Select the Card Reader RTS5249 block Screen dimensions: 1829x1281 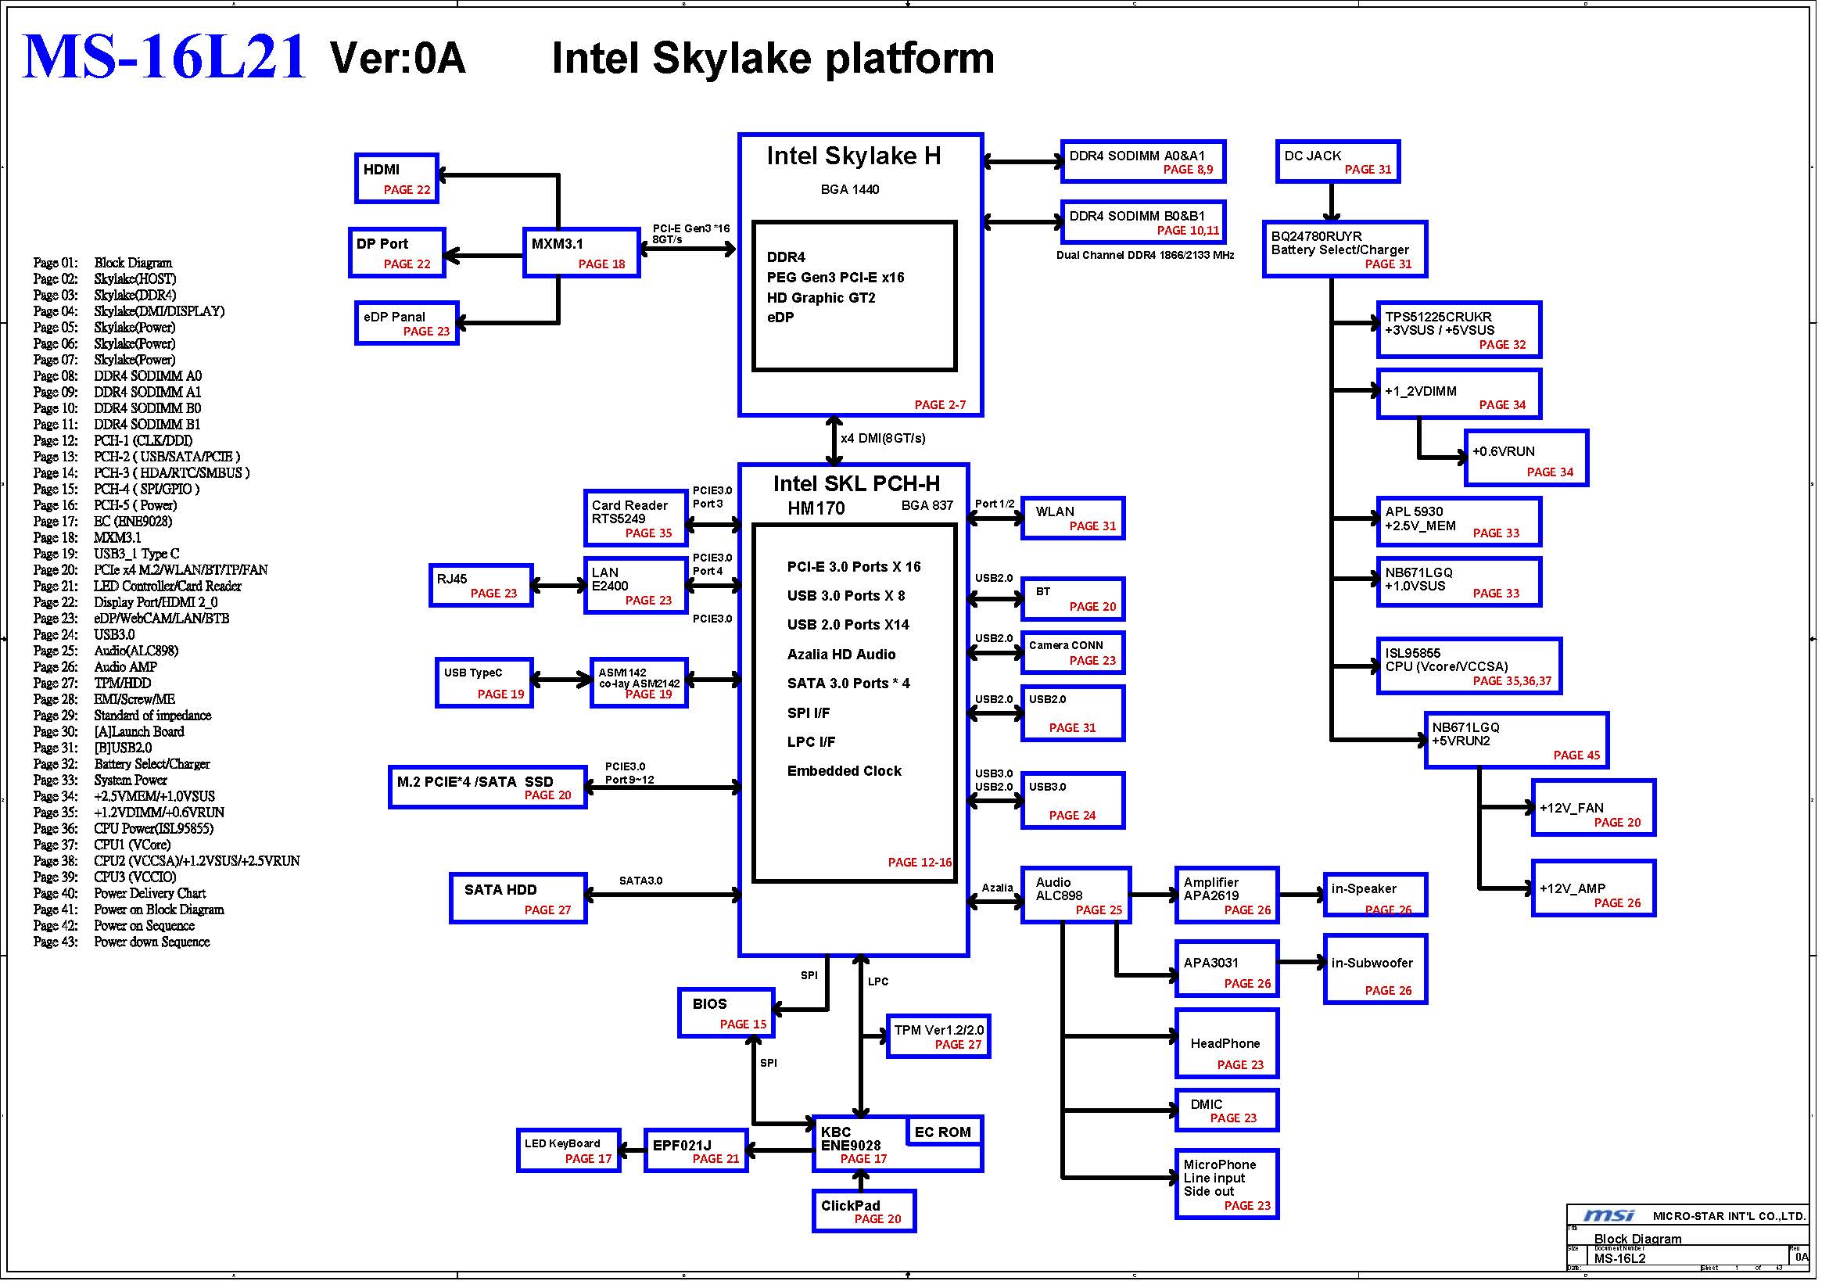tap(636, 518)
